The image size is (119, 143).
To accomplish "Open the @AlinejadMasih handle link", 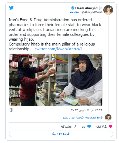I will coord(92,12).
